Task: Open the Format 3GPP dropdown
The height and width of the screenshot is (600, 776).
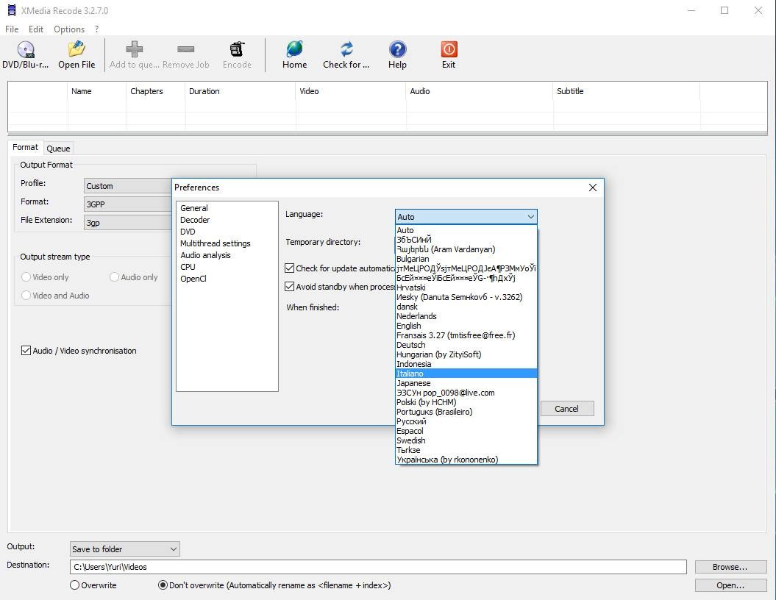Action: [128, 204]
